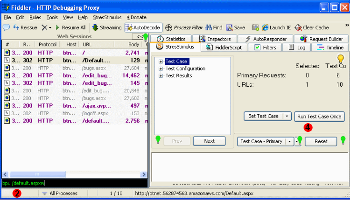Select the StresStimulus tab
This screenshot has height=200, width=350.
tap(175, 47)
